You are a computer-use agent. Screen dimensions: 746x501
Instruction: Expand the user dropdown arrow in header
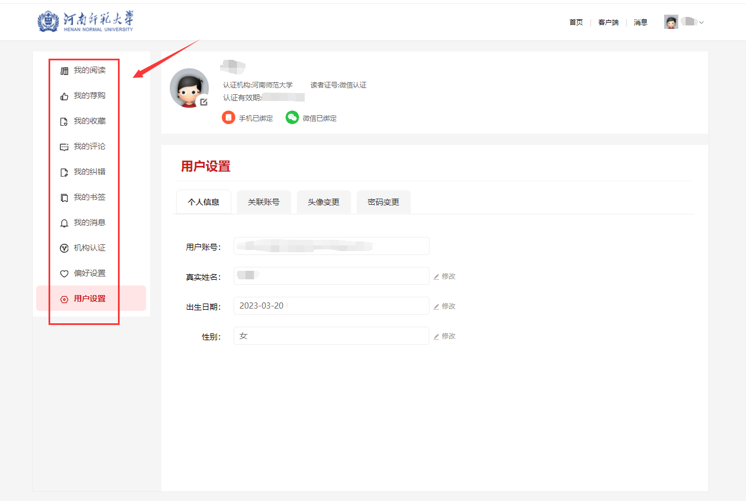click(x=701, y=23)
